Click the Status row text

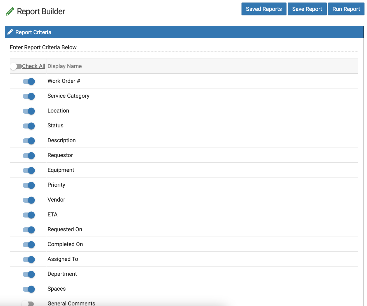click(55, 125)
